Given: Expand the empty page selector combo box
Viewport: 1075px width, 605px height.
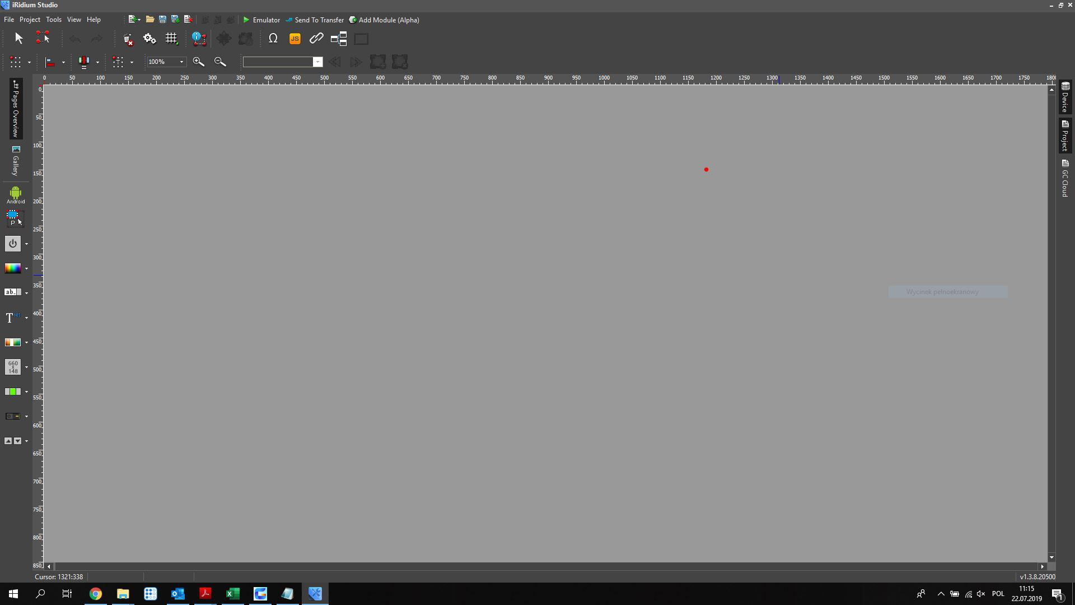Looking at the screenshot, I should coord(317,62).
